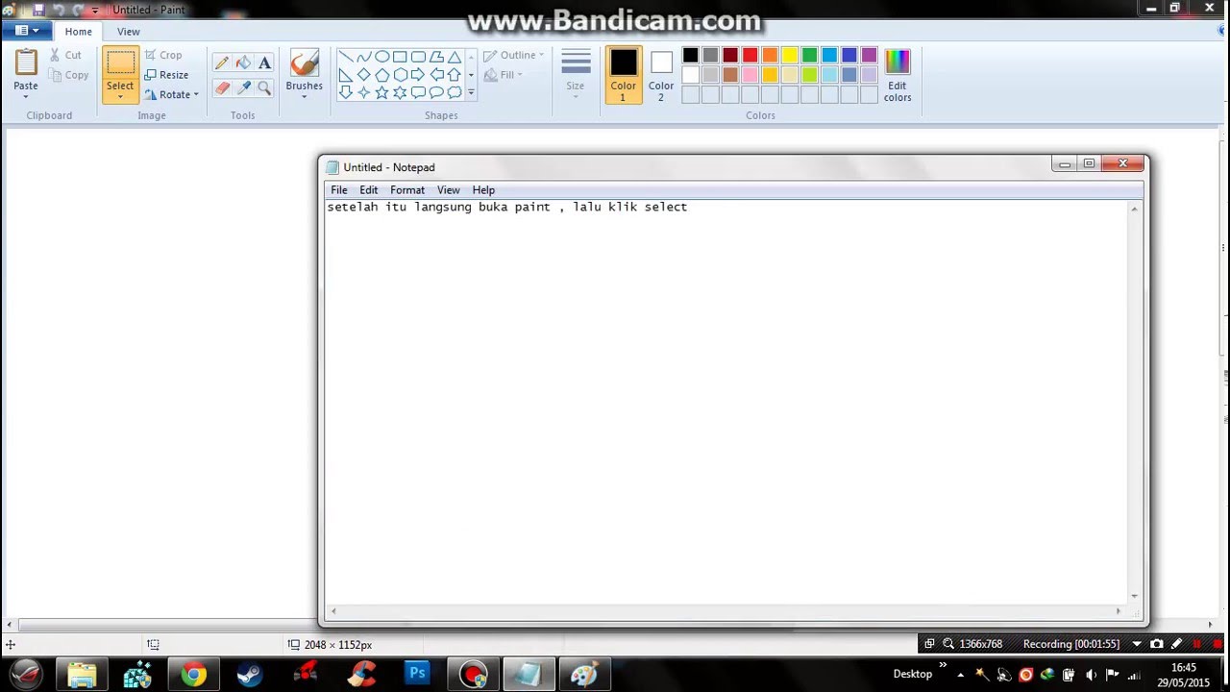Click the volume speaker tray icon
The image size is (1230, 692).
tap(1091, 675)
